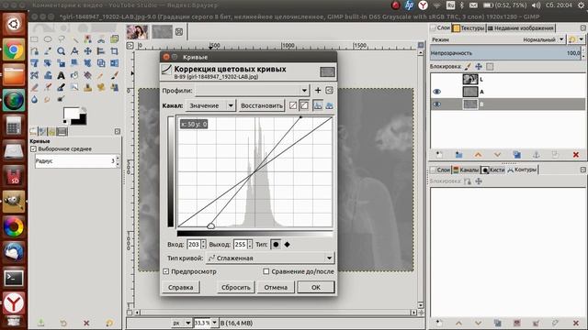Save curve settings with plus icon
Screen dimensions: 588x330
pos(318,90)
